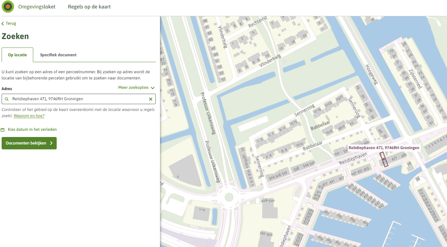Click the search magnifier icon in Adres field

click(7, 99)
